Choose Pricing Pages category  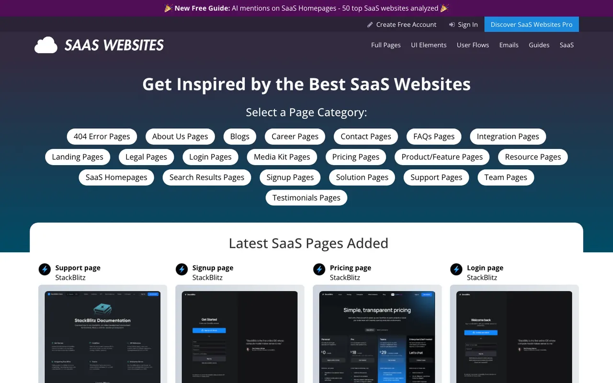click(356, 157)
